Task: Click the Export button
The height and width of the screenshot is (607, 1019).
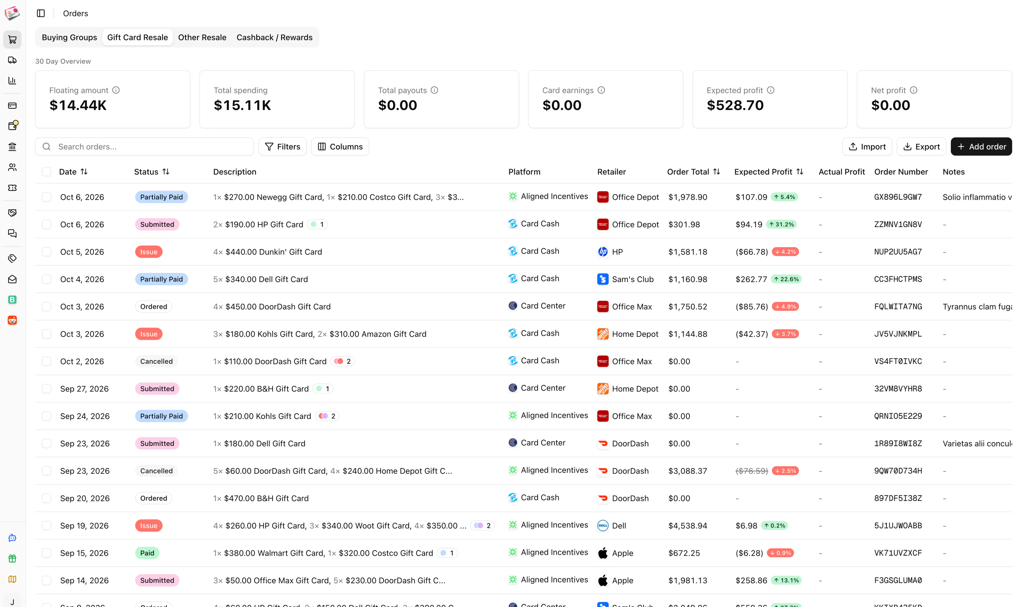Action: [921, 146]
